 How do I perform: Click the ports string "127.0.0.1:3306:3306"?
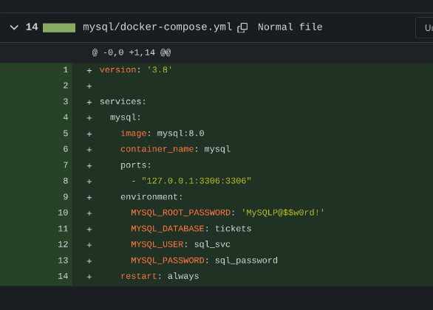point(197,181)
